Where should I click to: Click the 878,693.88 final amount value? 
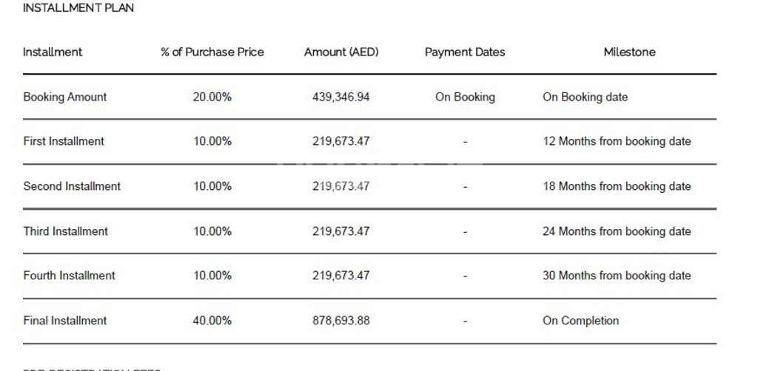coord(341,321)
